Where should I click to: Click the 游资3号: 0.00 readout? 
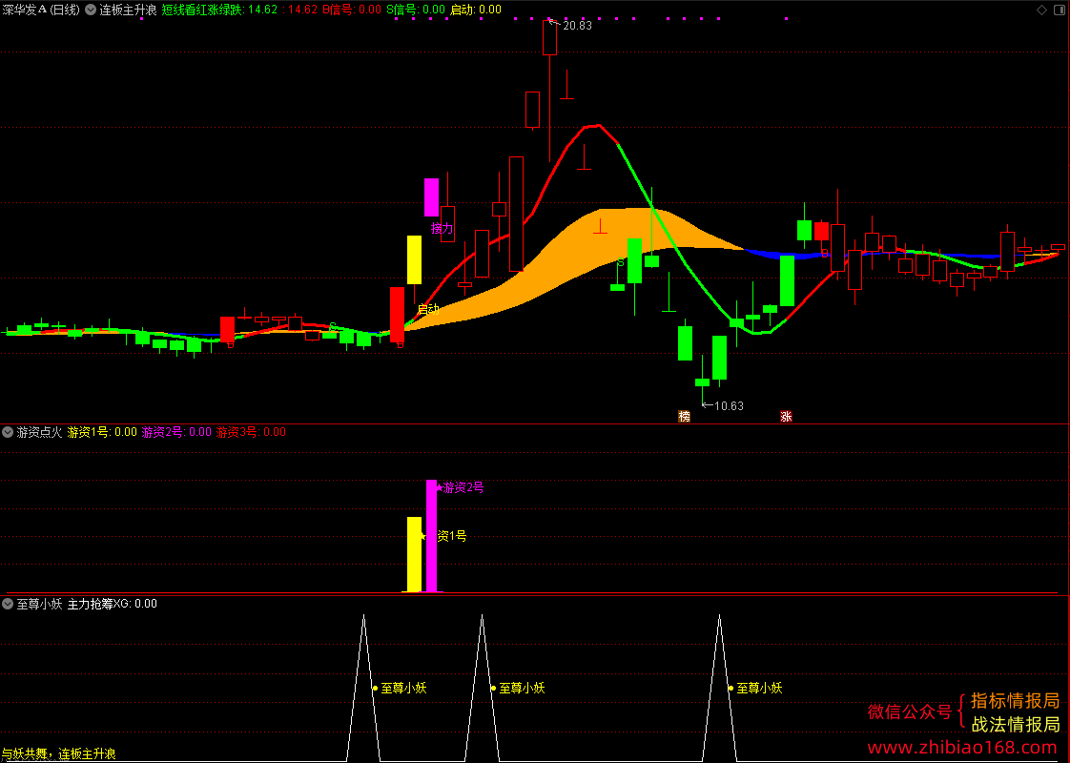pos(251,432)
